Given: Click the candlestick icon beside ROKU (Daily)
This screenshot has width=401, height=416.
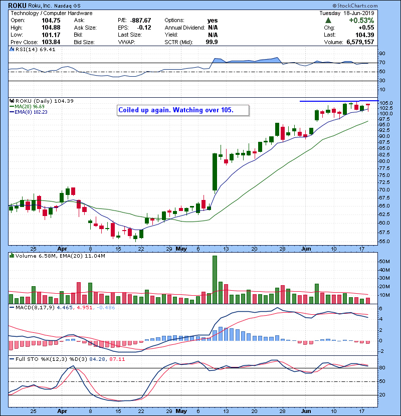Looking at the screenshot, I should click(x=12, y=101).
